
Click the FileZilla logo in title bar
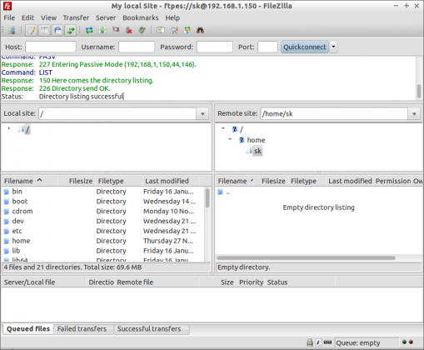pyautogui.click(x=7, y=6)
